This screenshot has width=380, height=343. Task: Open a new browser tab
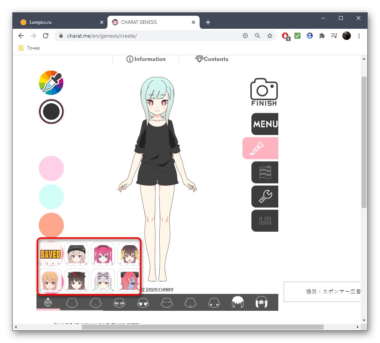coord(208,22)
